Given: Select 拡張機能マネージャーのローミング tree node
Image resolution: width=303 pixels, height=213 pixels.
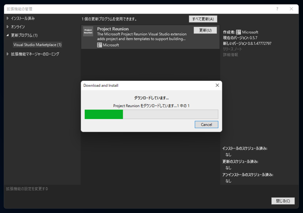Looking at the screenshot, I should 35,54.
